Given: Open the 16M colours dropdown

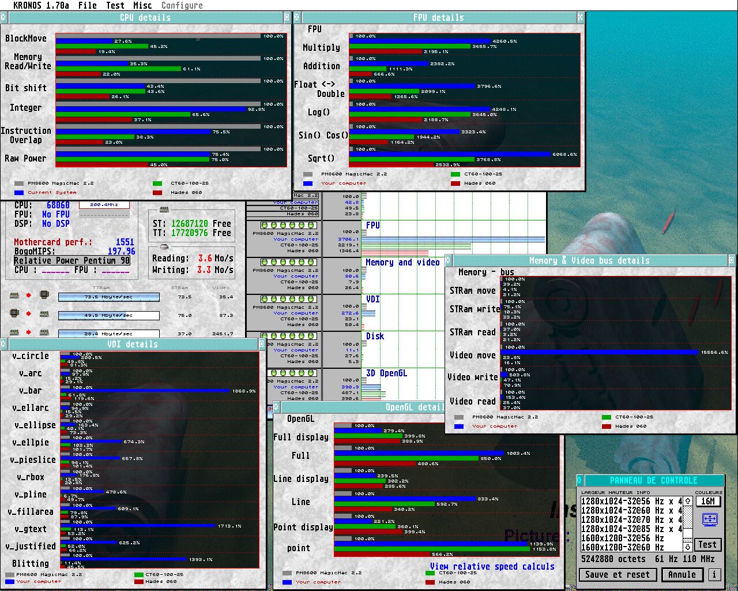Looking at the screenshot, I should point(708,502).
